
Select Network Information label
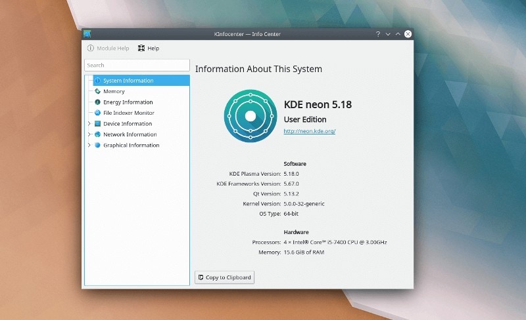point(130,134)
